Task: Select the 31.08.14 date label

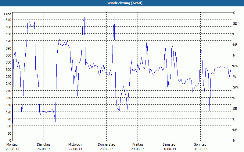Action: 201,149
